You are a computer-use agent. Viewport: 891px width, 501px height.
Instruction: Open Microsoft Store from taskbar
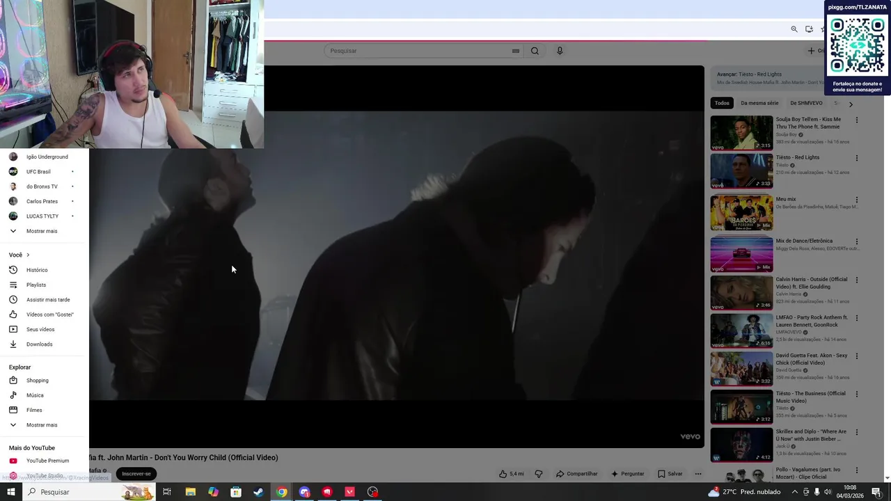(236, 492)
